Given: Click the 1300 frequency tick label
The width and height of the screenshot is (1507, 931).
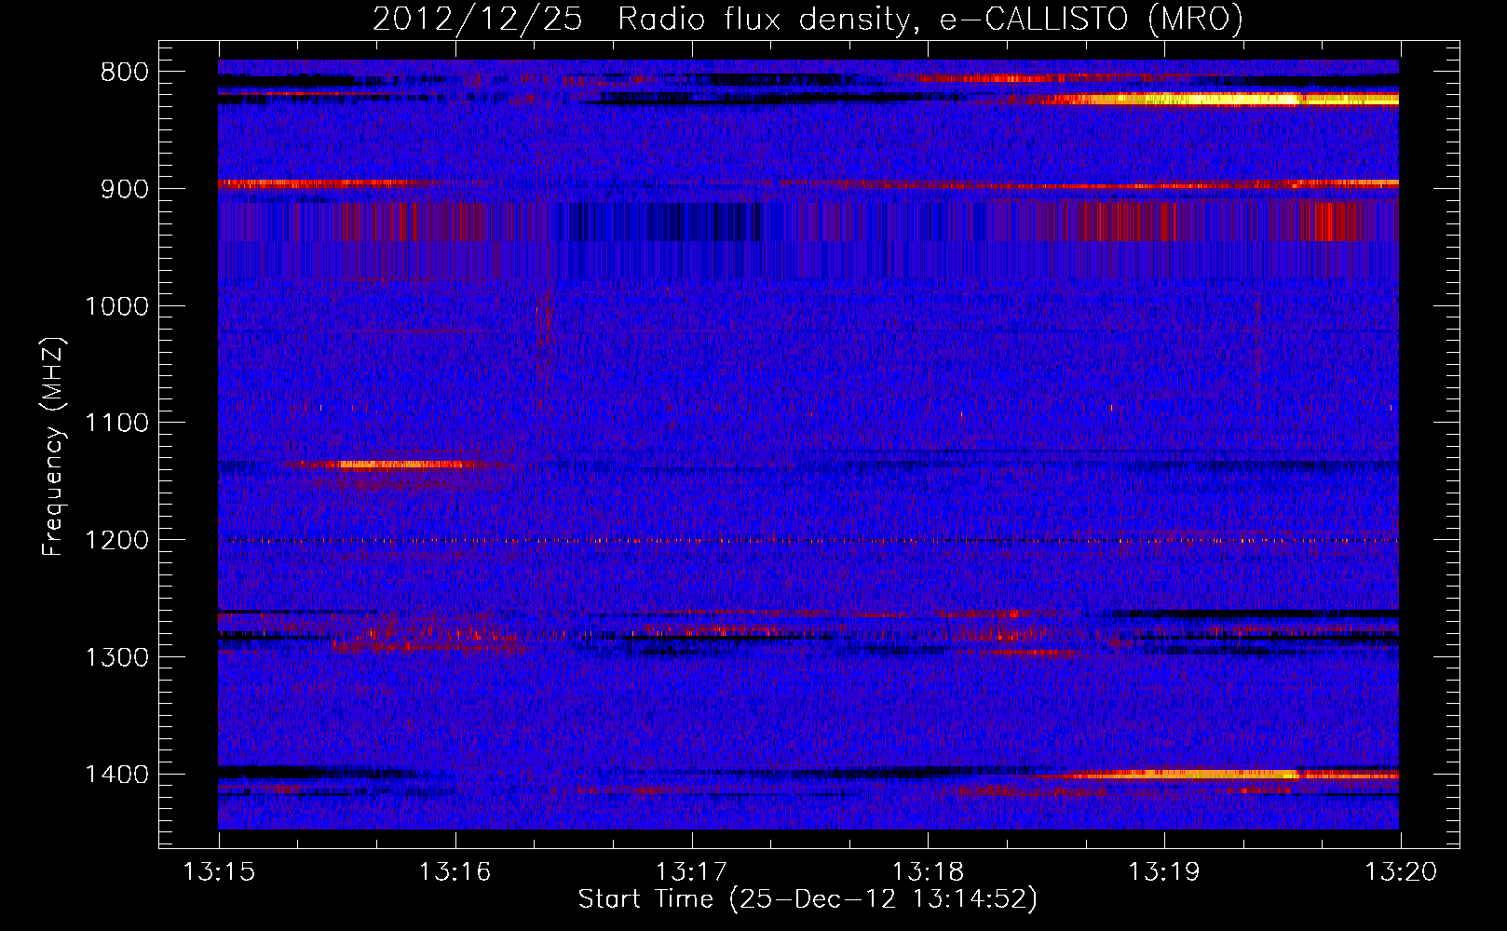Looking at the screenshot, I should click(x=116, y=658).
